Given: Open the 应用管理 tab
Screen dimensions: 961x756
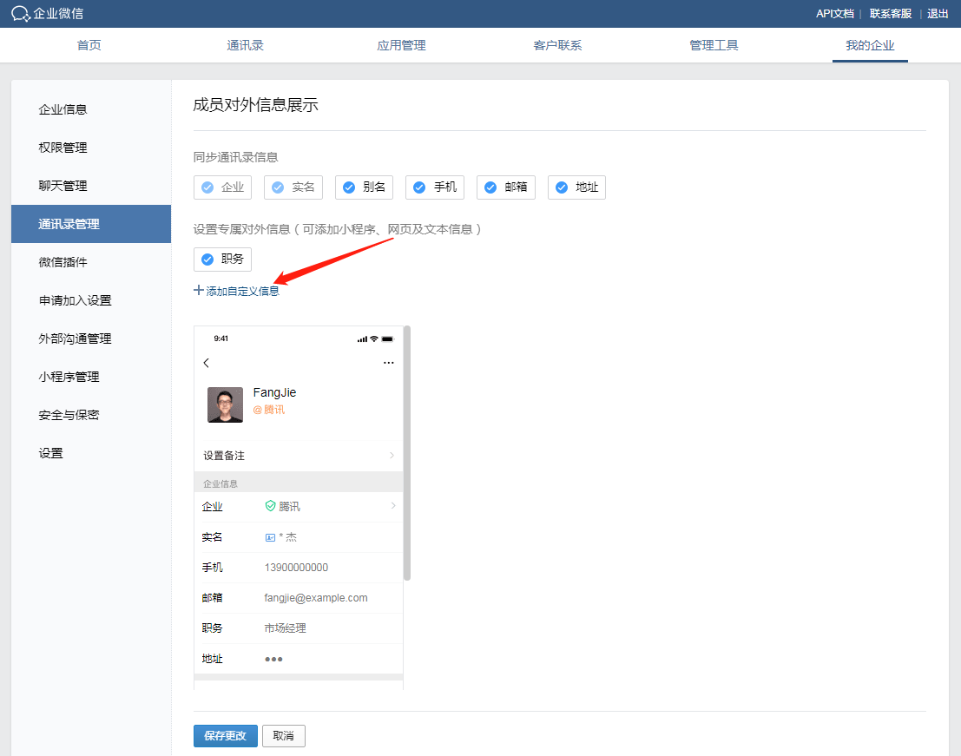Looking at the screenshot, I should click(401, 45).
